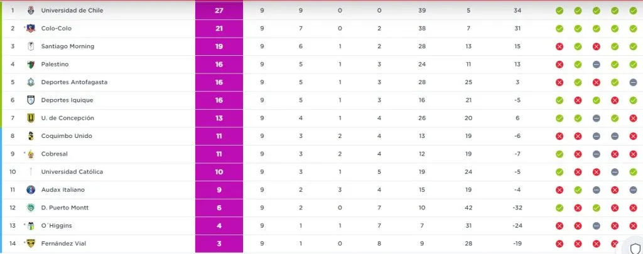Image resolution: width=643 pixels, height=254 pixels.
Task: Open the Universidad Católica team link
Action: 72,172
